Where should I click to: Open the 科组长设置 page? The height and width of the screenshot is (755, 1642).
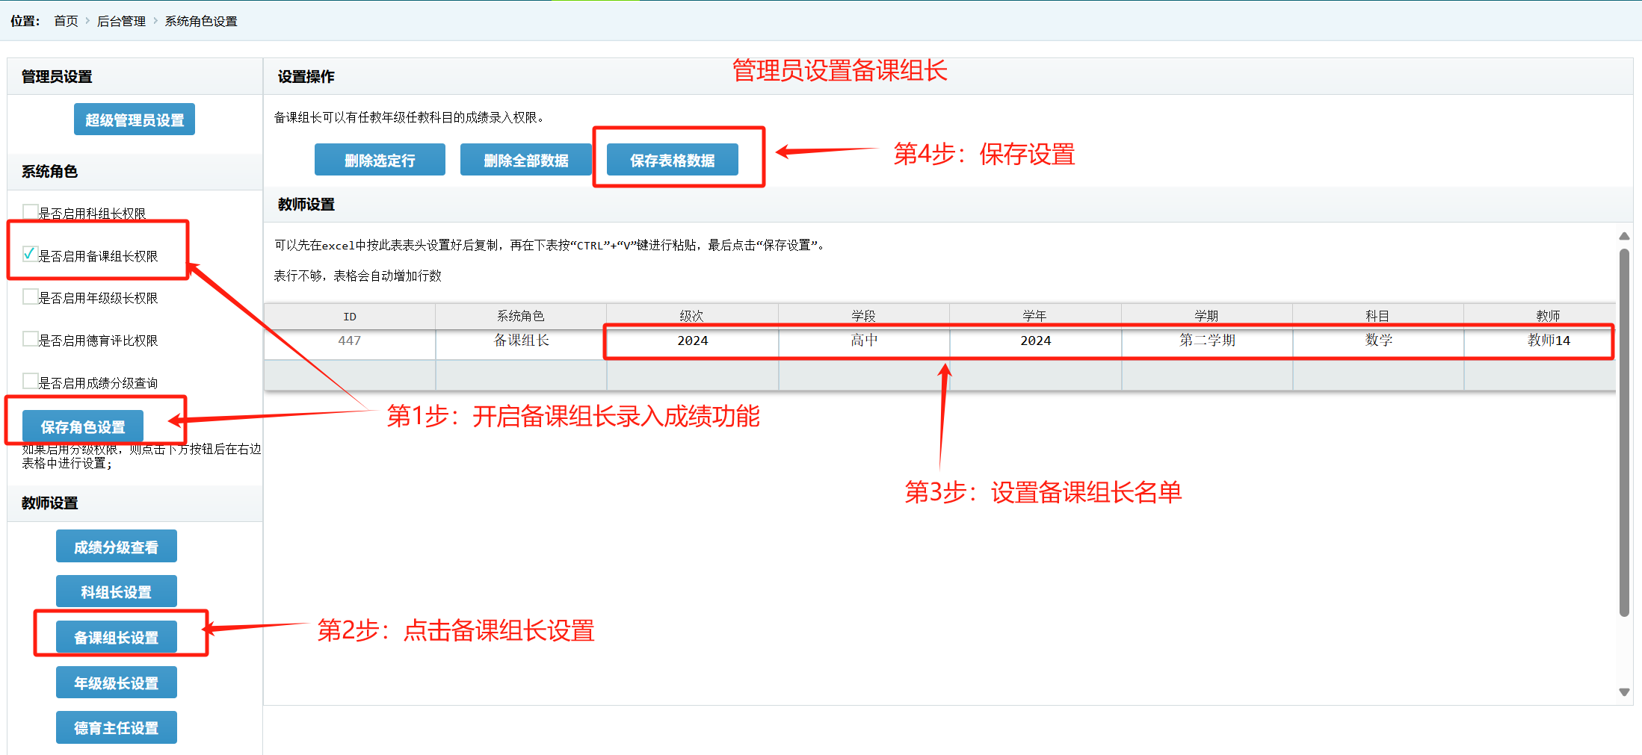[117, 591]
